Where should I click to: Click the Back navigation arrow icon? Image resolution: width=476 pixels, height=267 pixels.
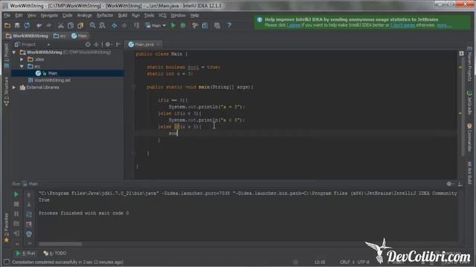point(114,26)
